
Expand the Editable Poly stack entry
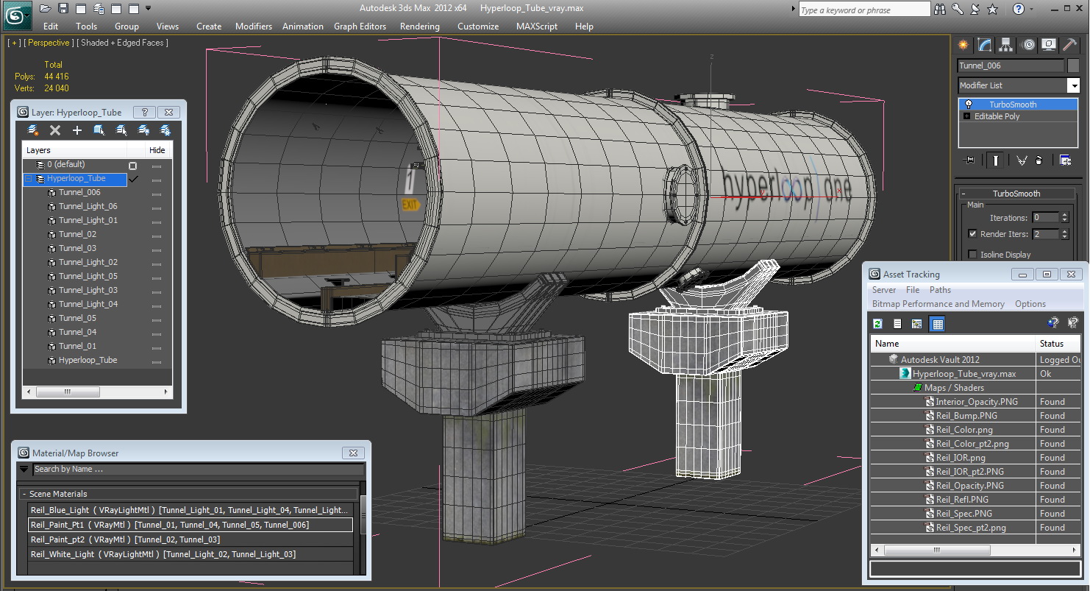pyautogui.click(x=966, y=116)
